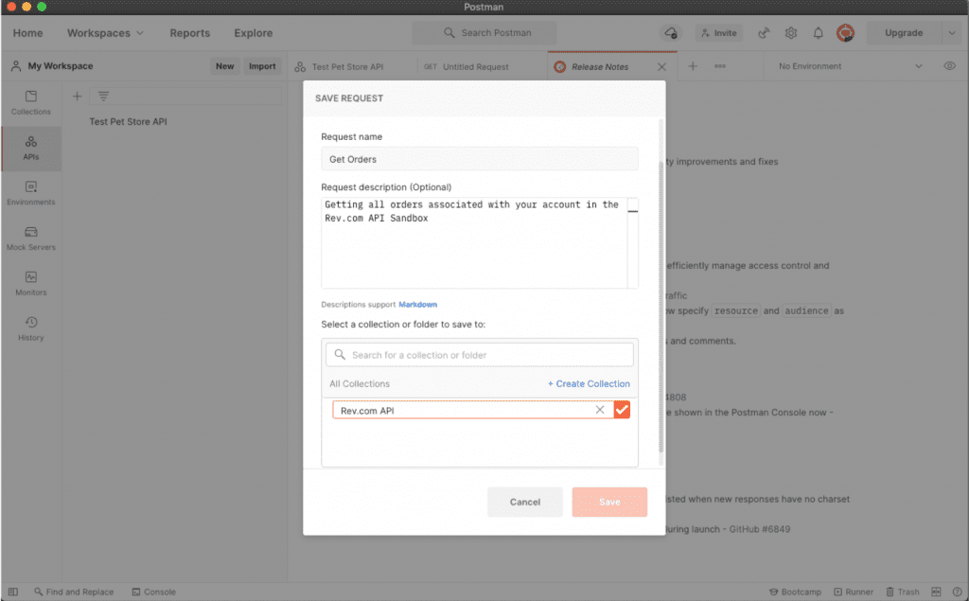Viewport: 969px width, 601px height.
Task: Click the filter icon in sidebar
Action: coord(103,96)
